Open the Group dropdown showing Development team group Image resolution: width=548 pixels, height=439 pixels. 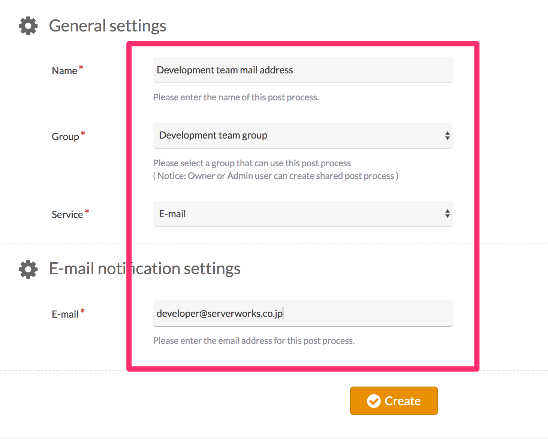point(302,136)
